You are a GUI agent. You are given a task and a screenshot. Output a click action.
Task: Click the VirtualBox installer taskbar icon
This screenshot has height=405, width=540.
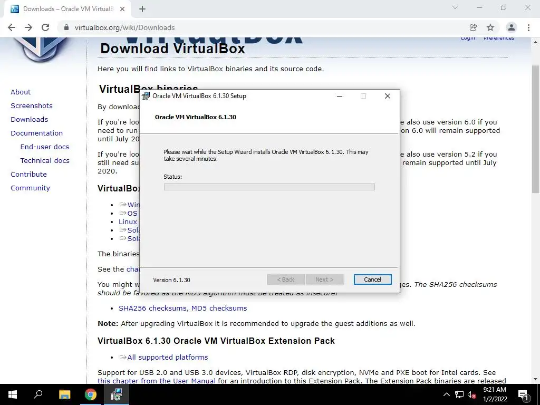click(117, 394)
